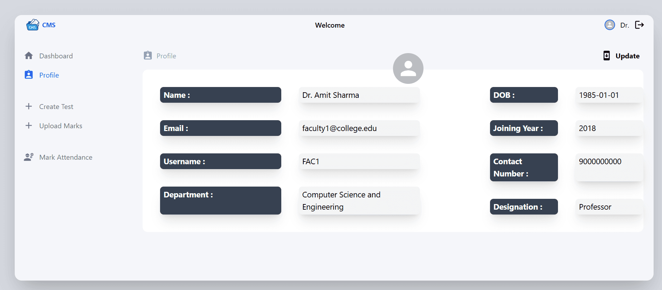The image size is (662, 290).
Task: Click the Profile breadcrumb label
Action: tap(166, 56)
